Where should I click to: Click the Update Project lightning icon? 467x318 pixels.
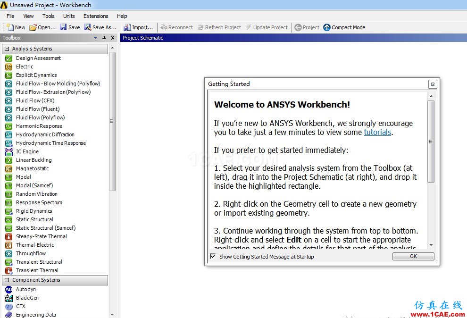coord(249,27)
